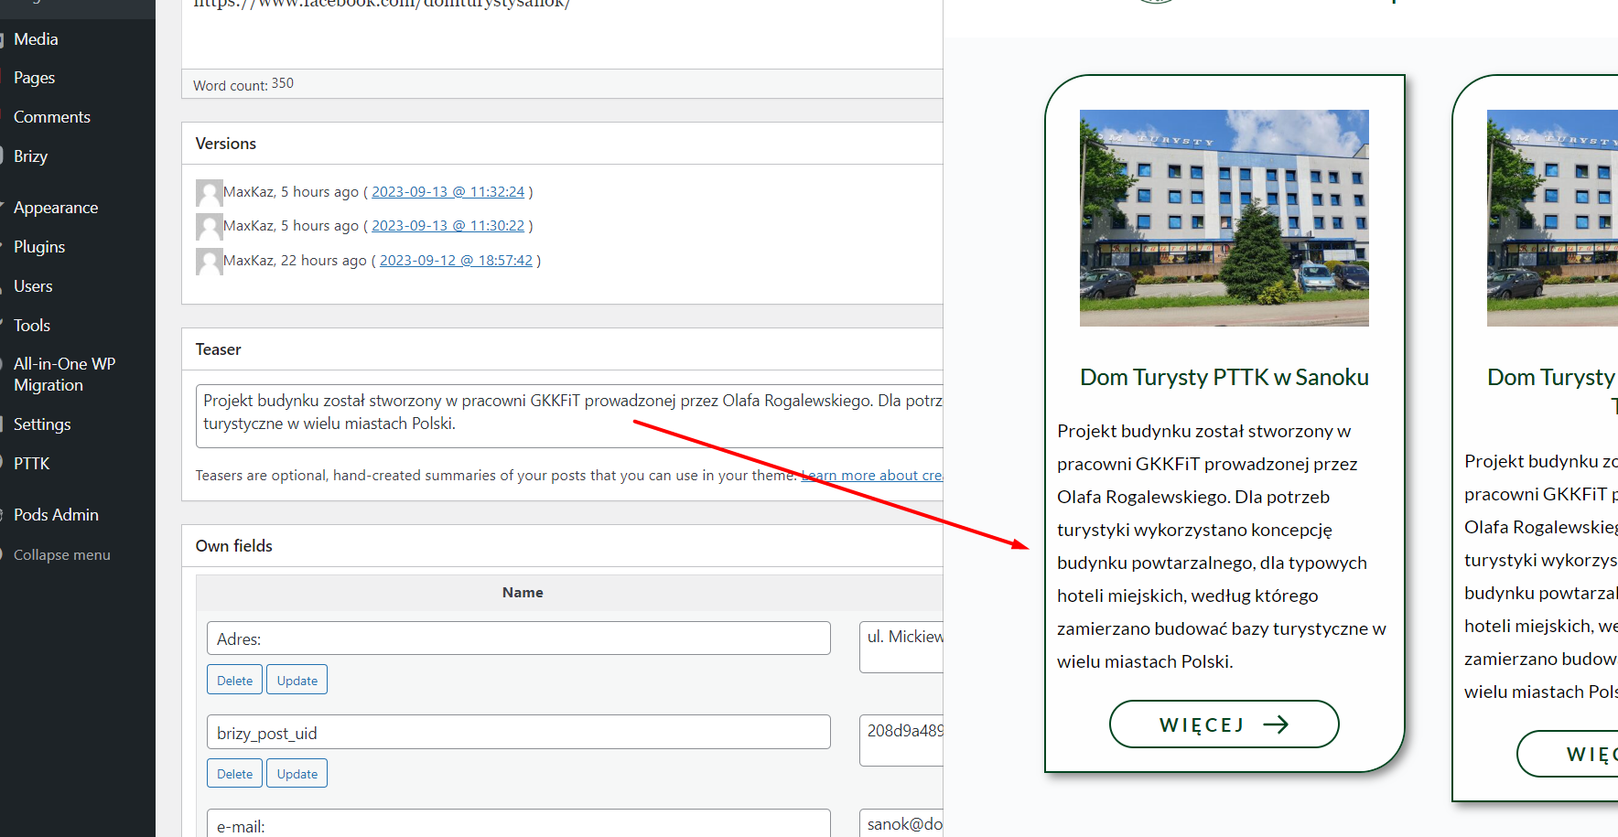Open Pods Admin menu
This screenshot has height=837, width=1618.
(x=56, y=515)
